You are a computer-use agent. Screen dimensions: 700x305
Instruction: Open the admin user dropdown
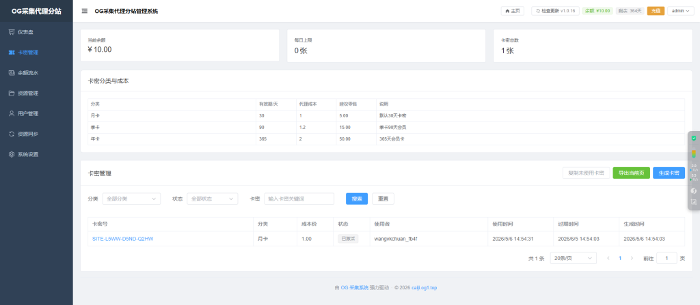[x=680, y=11]
